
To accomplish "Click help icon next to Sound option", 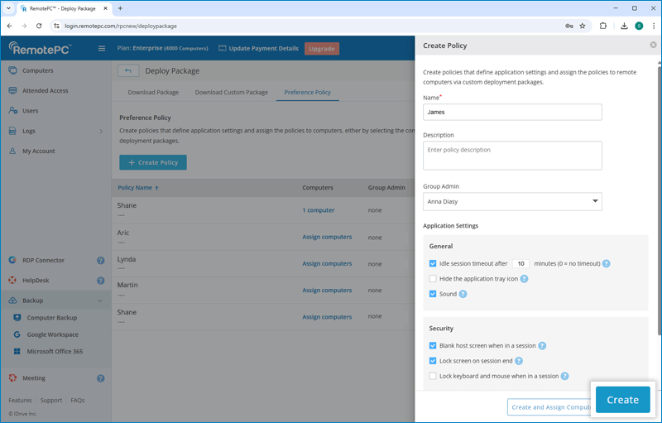I will [x=463, y=294].
